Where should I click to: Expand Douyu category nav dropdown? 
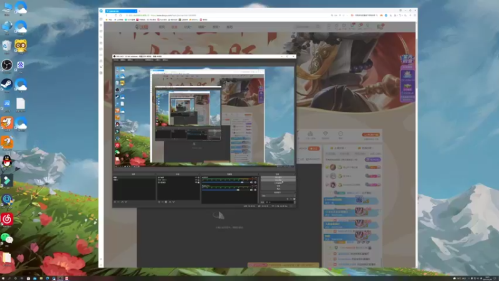pos(188,27)
